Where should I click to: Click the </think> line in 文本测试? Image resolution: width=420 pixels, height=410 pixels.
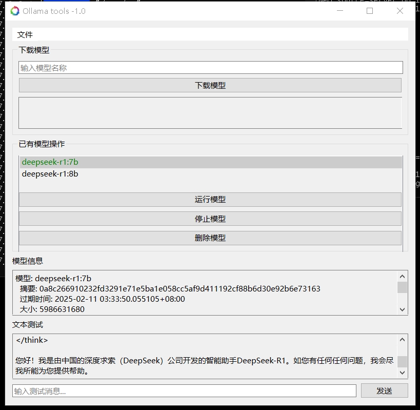point(32,340)
